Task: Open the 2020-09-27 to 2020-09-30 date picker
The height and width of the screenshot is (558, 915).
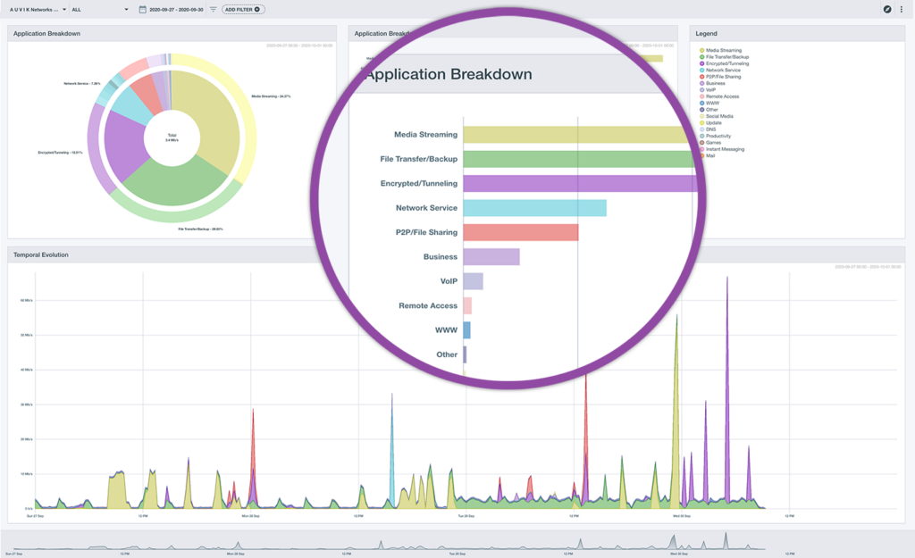Action: coord(177,9)
